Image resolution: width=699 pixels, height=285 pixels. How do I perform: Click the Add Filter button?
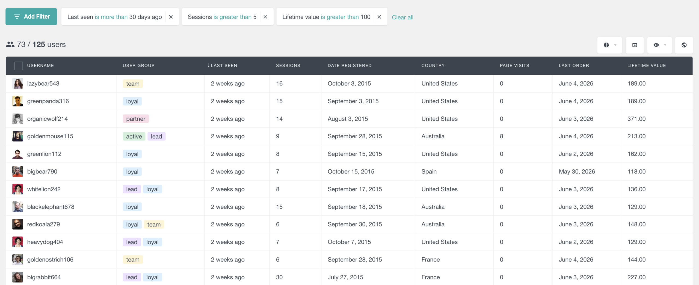tap(31, 17)
